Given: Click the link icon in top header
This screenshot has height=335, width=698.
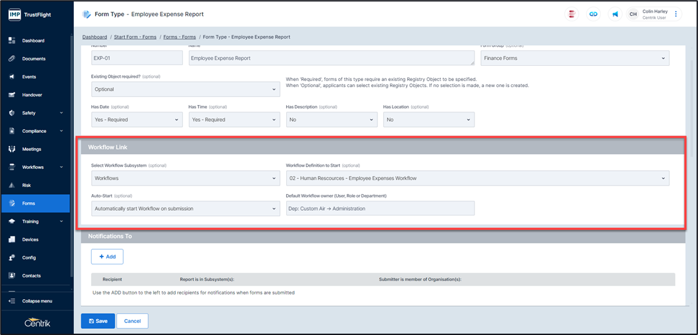Looking at the screenshot, I should tap(594, 14).
